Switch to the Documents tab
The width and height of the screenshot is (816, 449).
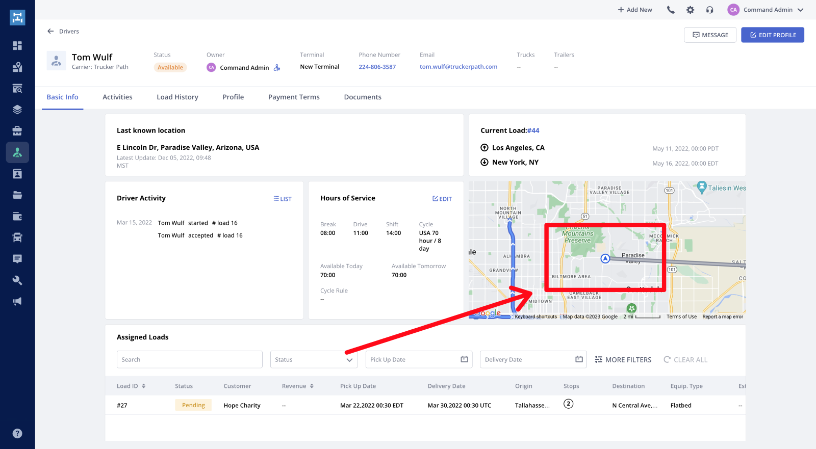tap(363, 97)
